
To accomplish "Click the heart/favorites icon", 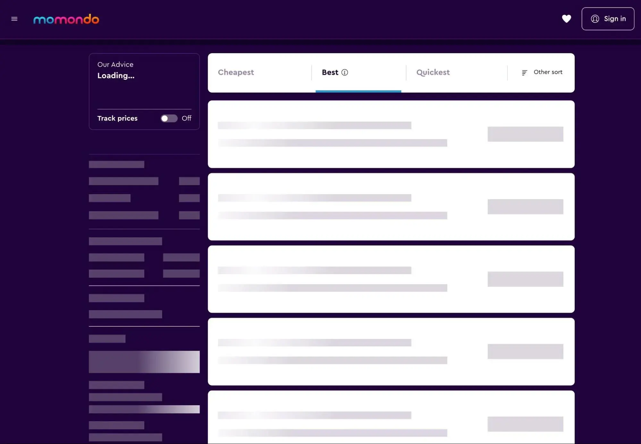I will [566, 19].
